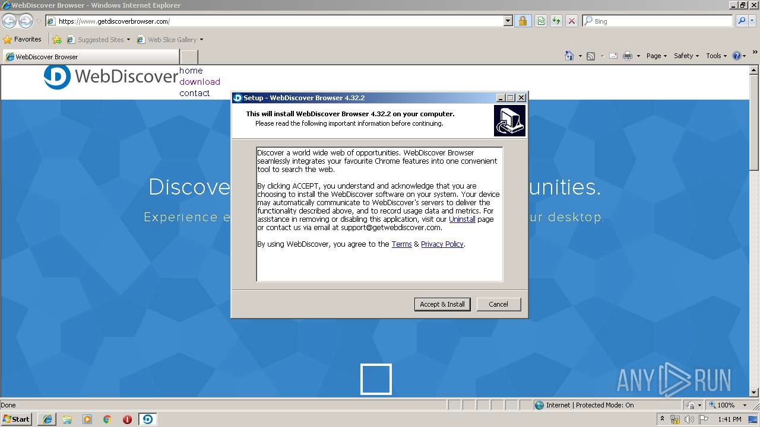
Task: Click the security lock icon
Action: point(522,21)
